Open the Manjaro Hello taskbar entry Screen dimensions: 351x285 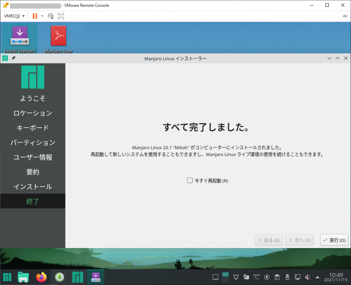click(78, 277)
